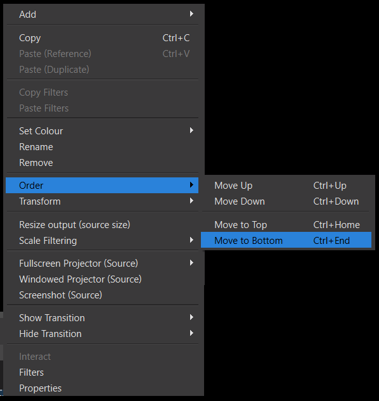This screenshot has width=379, height=401.
Task: Expand the Set Colour submenu
Action: (x=102, y=131)
